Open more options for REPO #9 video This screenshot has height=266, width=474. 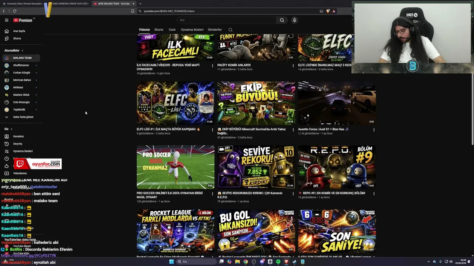point(374,194)
